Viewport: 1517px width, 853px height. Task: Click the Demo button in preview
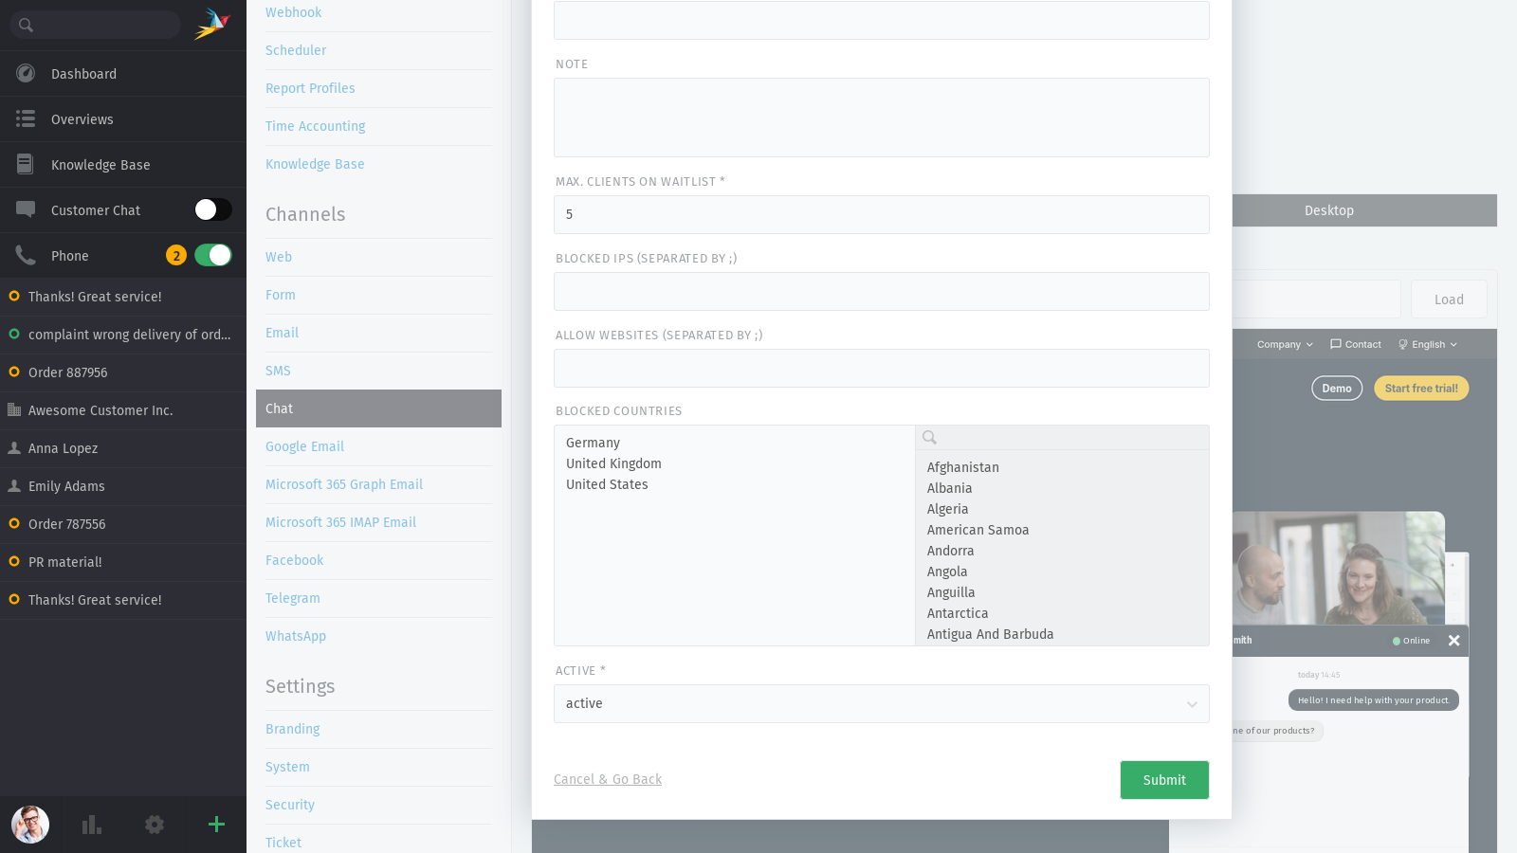[1337, 389]
